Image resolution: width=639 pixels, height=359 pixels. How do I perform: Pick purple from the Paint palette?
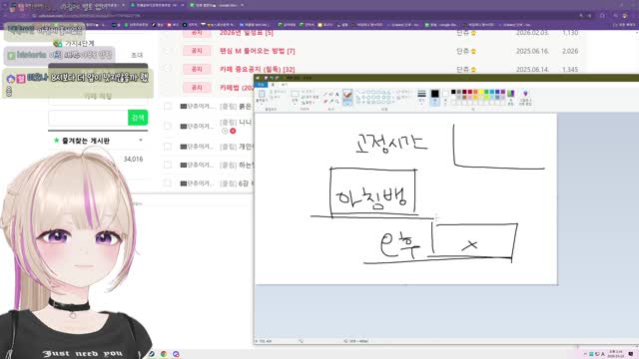(503, 92)
